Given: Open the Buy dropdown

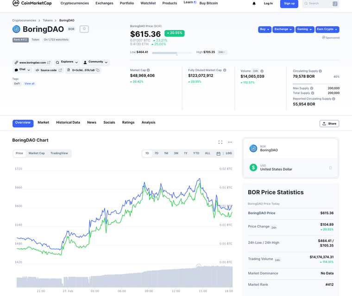Looking at the screenshot, I should [264, 30].
